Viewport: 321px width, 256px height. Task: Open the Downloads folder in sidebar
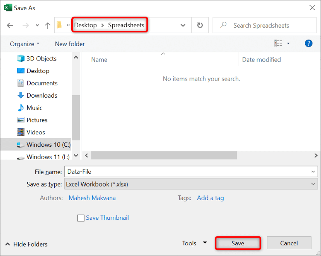pyautogui.click(x=42, y=96)
